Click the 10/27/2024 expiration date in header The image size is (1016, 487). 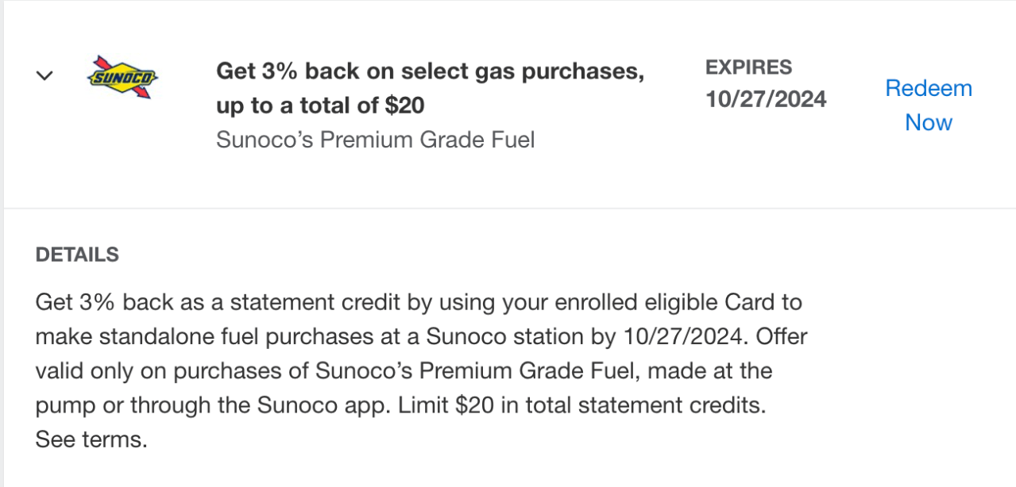pyautogui.click(x=766, y=99)
